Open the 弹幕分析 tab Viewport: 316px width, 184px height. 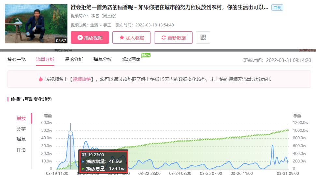pos(102,59)
